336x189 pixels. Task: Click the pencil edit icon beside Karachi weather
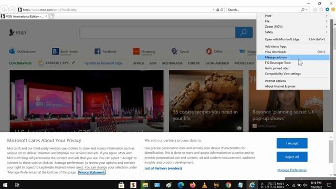click(x=73, y=62)
